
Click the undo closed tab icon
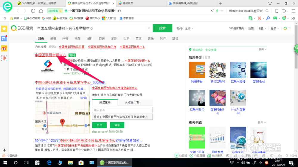pos(284,11)
